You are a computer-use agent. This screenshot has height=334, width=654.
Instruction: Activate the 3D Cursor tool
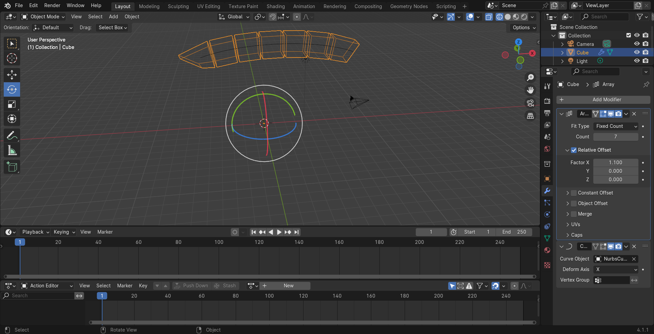pyautogui.click(x=12, y=58)
